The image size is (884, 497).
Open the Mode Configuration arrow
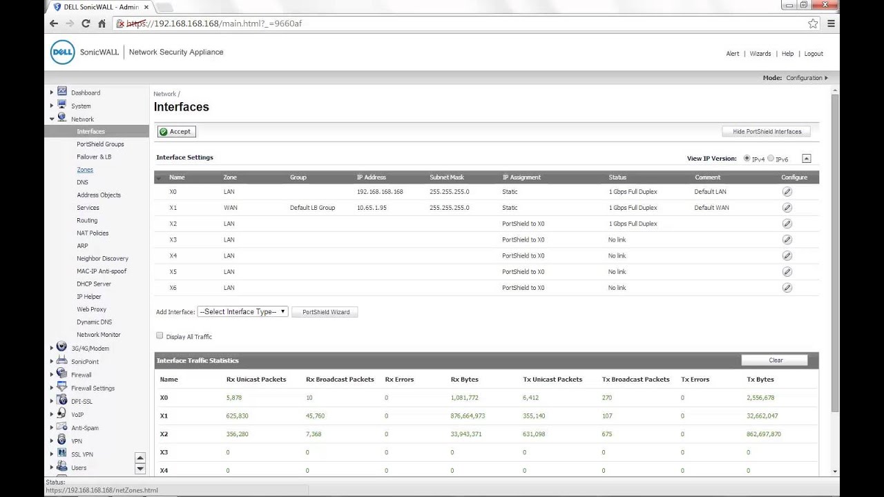[x=826, y=78]
